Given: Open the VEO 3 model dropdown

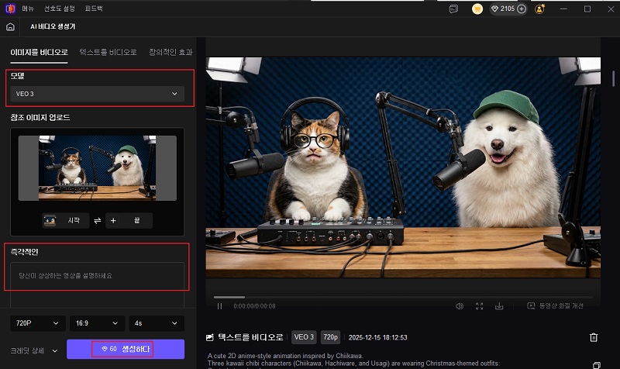Looking at the screenshot, I should 98,94.
